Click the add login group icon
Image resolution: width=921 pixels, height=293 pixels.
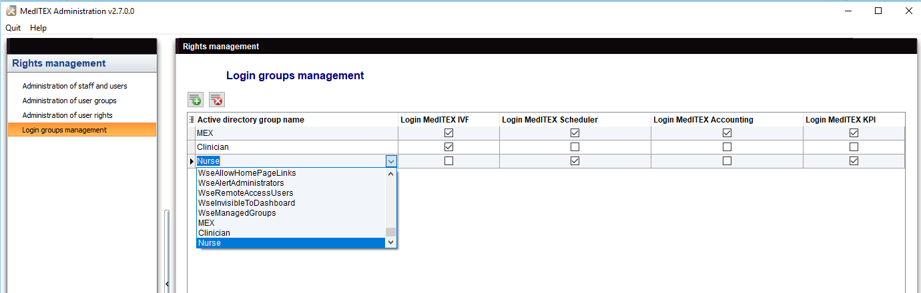click(195, 99)
